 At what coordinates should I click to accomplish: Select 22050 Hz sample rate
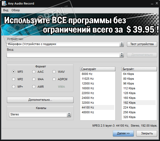click(x=98, y=93)
